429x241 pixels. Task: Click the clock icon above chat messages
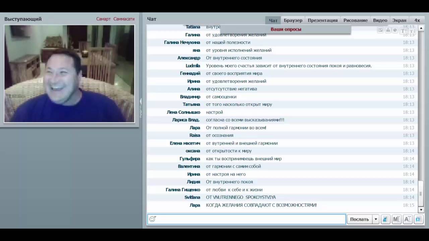(395, 30)
